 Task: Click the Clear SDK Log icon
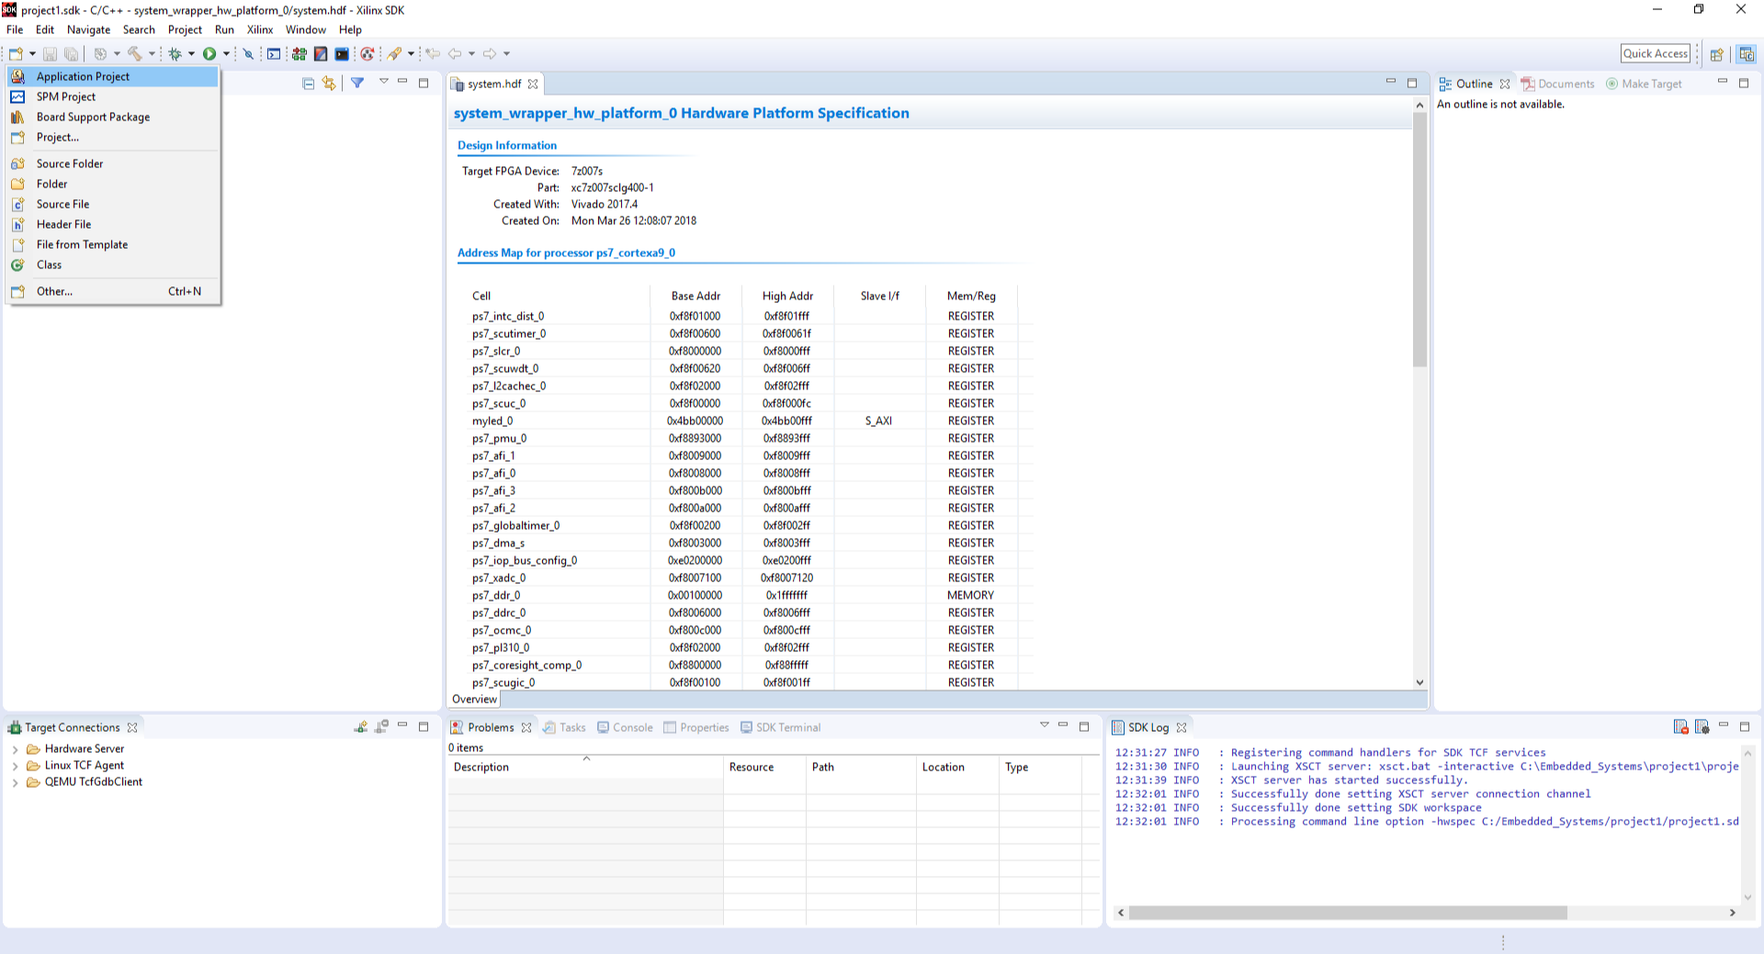pyautogui.click(x=1680, y=726)
